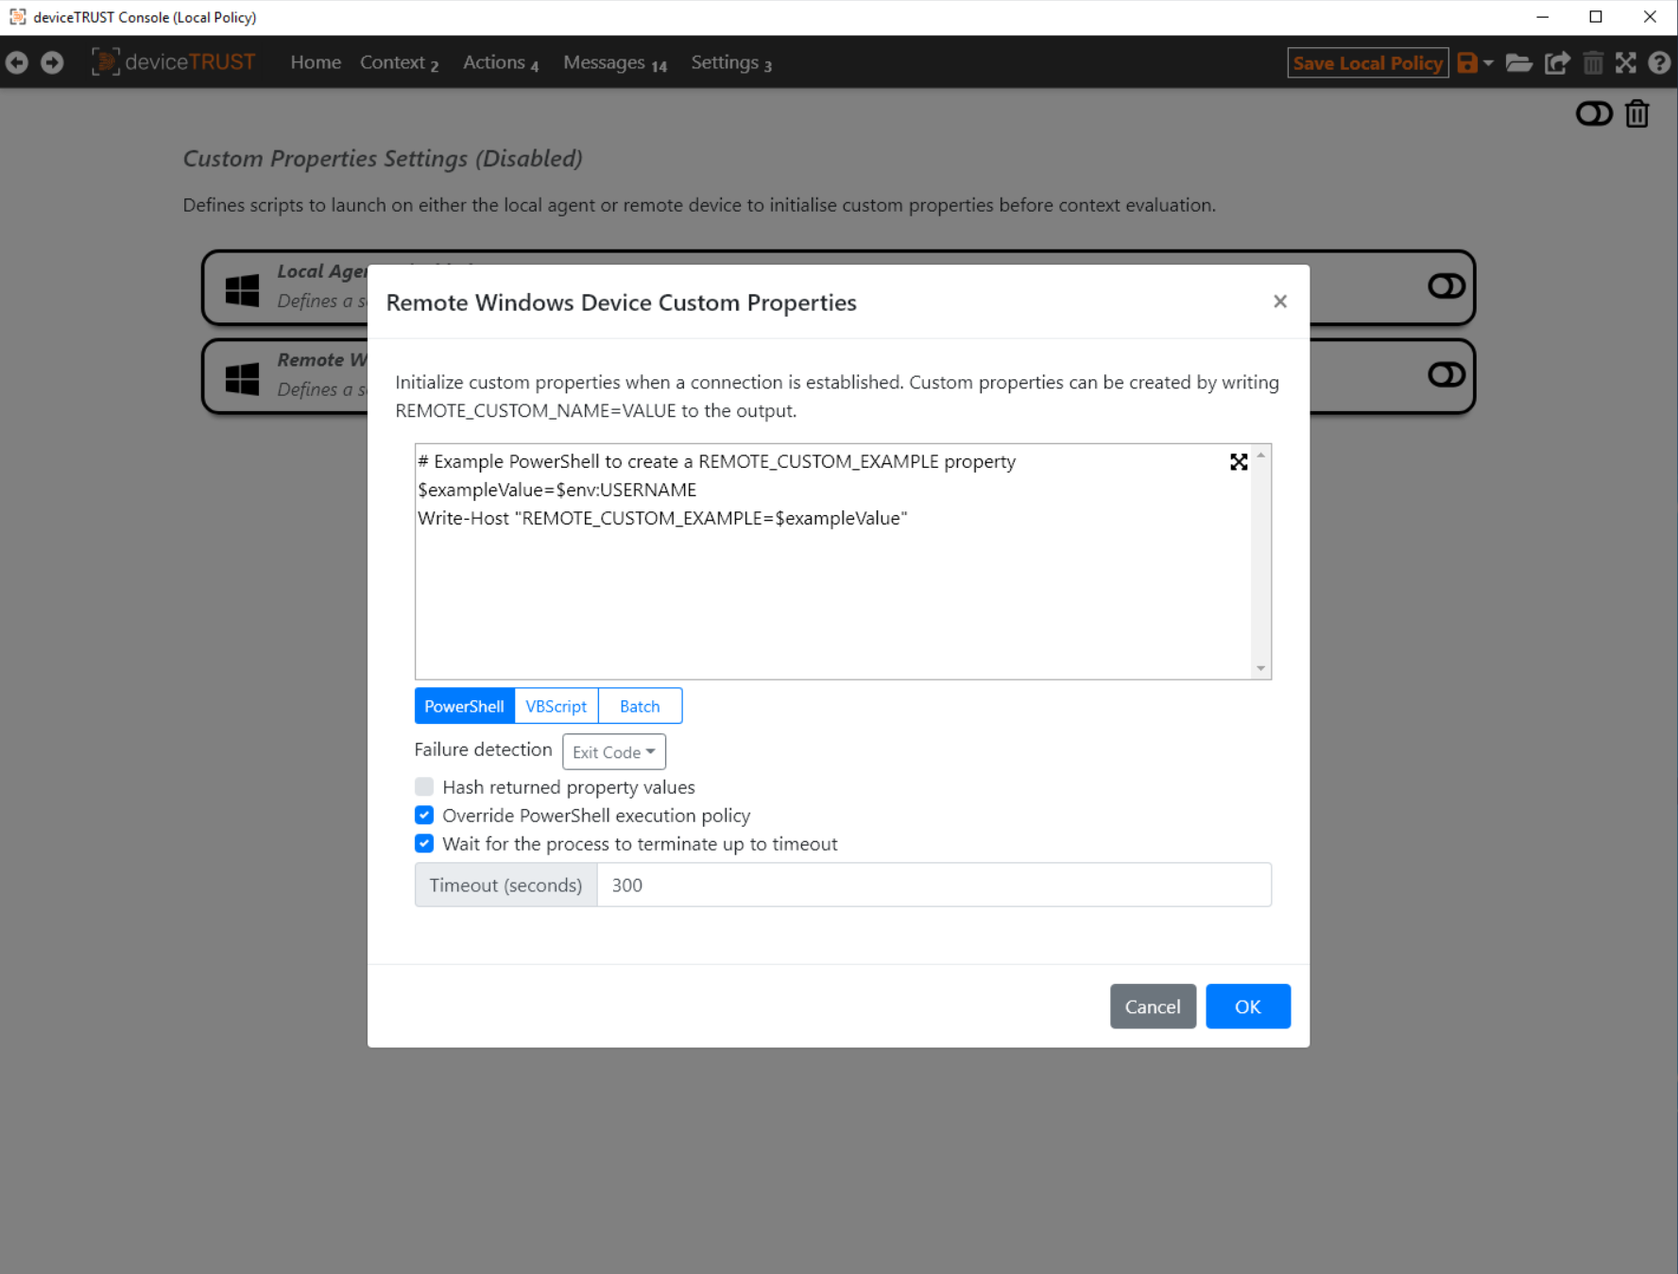This screenshot has height=1274, width=1678.
Task: Open a policy file using the folder icon
Action: click(1519, 62)
